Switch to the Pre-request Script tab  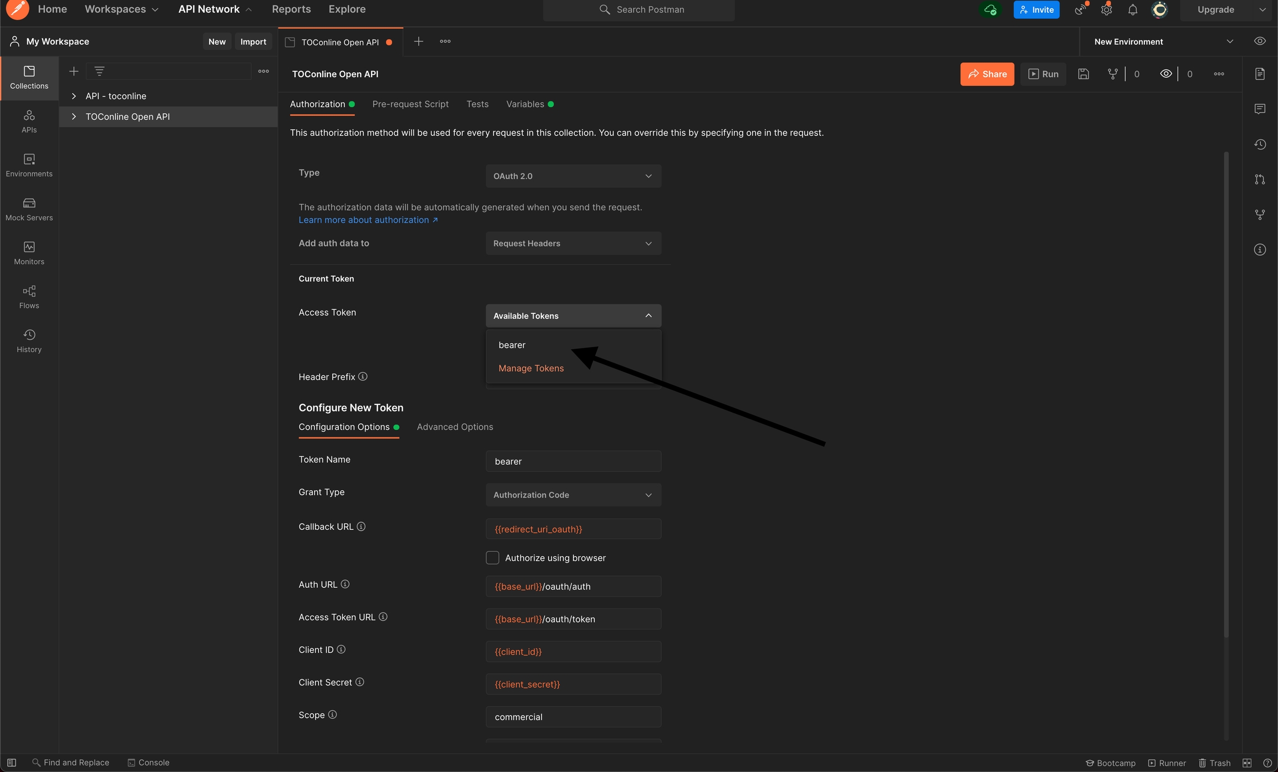tap(410, 104)
